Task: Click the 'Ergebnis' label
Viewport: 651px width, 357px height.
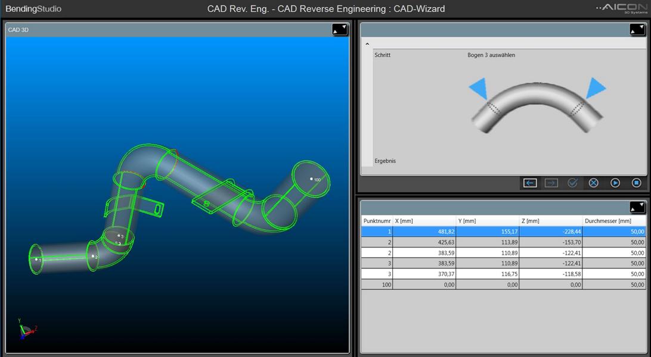Action: click(385, 161)
